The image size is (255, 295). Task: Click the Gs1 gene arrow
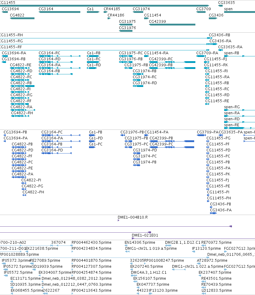point(93,12)
